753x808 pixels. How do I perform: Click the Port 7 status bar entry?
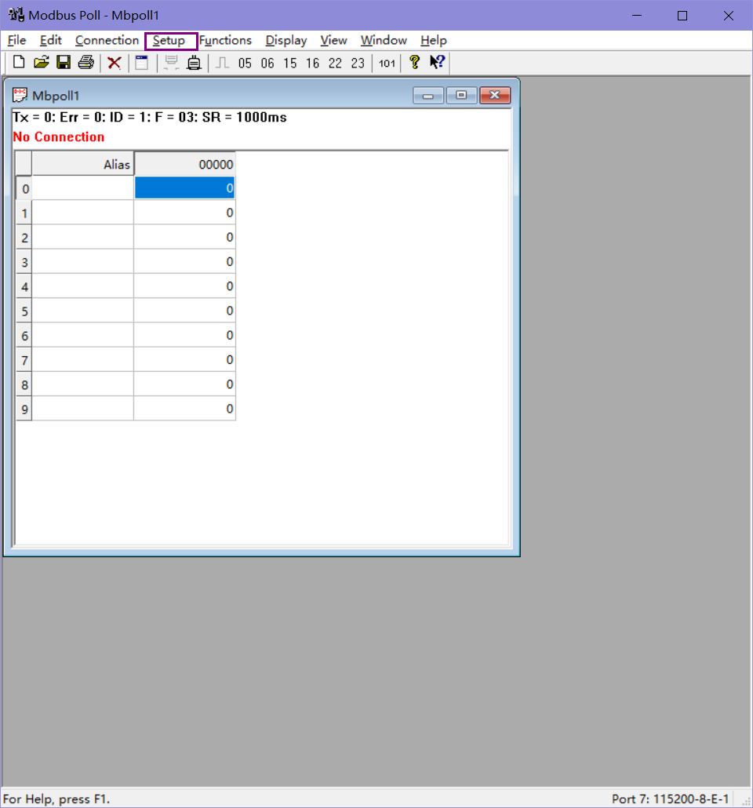click(670, 799)
